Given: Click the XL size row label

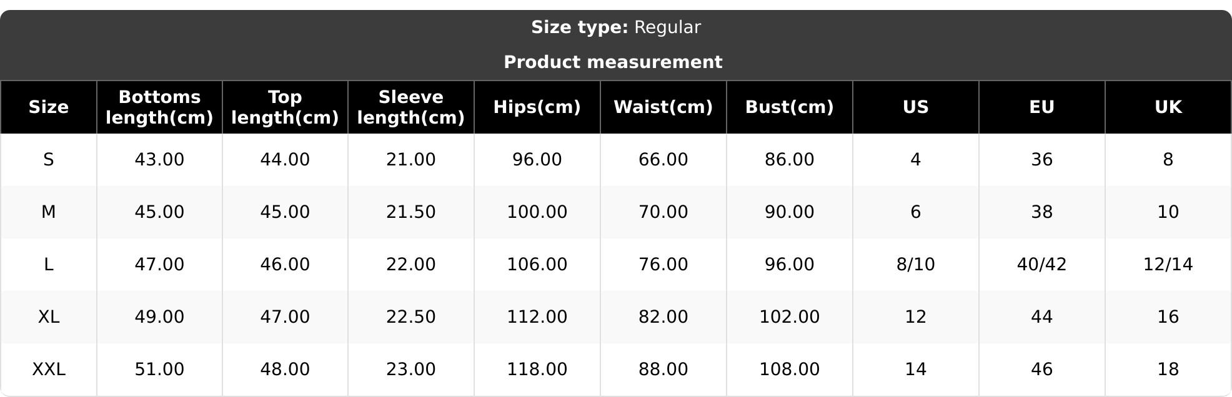Looking at the screenshot, I should 49,317.
